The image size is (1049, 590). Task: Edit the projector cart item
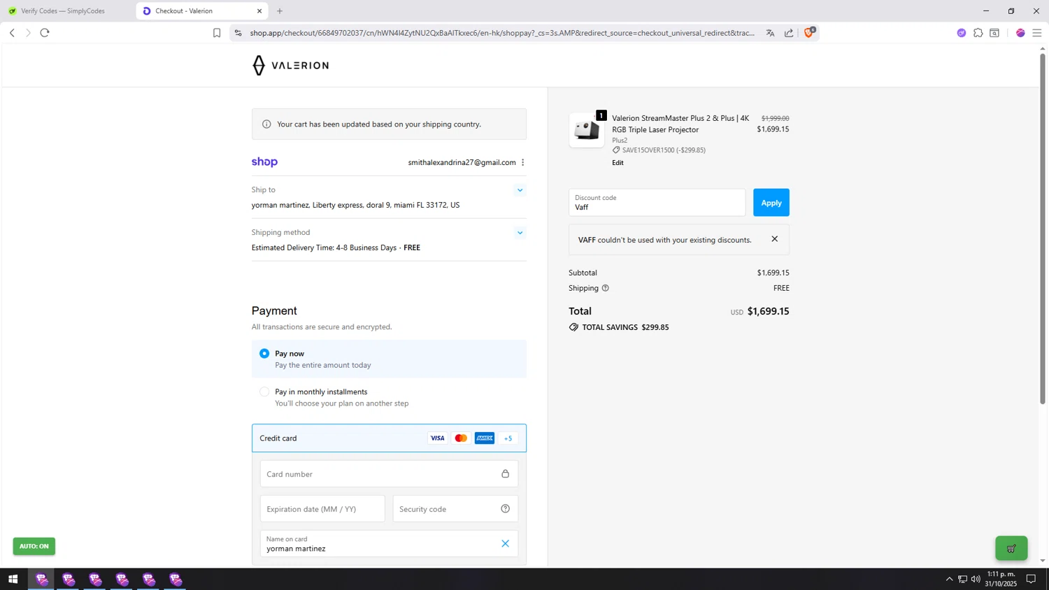coord(618,163)
